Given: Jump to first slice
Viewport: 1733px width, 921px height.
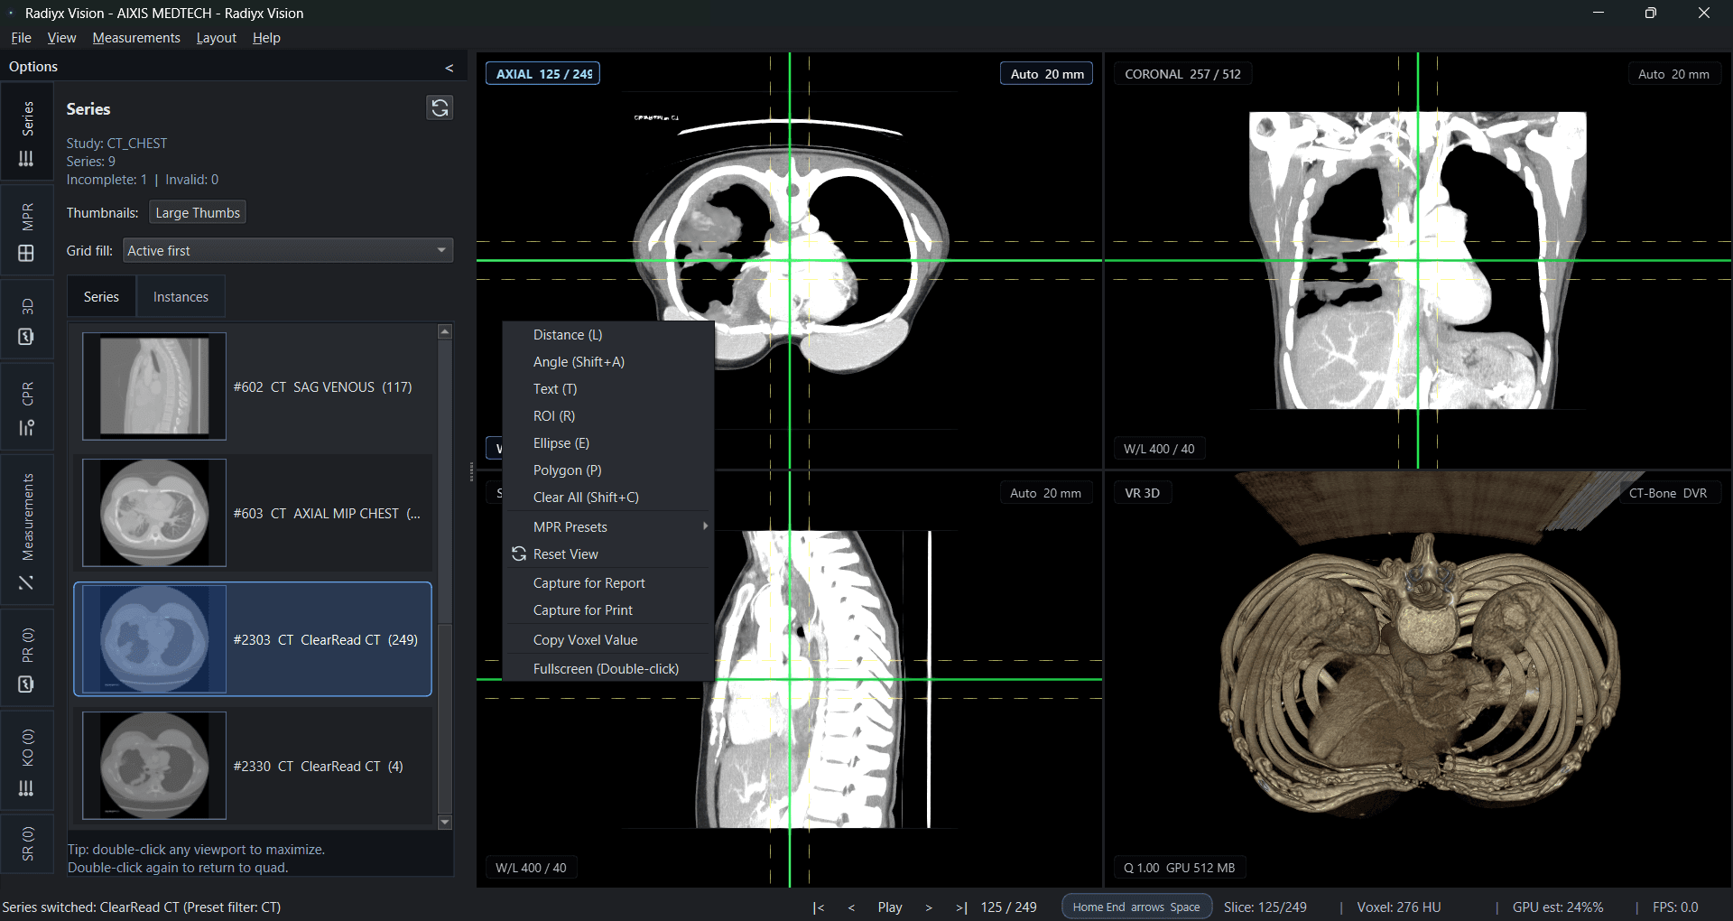Looking at the screenshot, I should [818, 907].
